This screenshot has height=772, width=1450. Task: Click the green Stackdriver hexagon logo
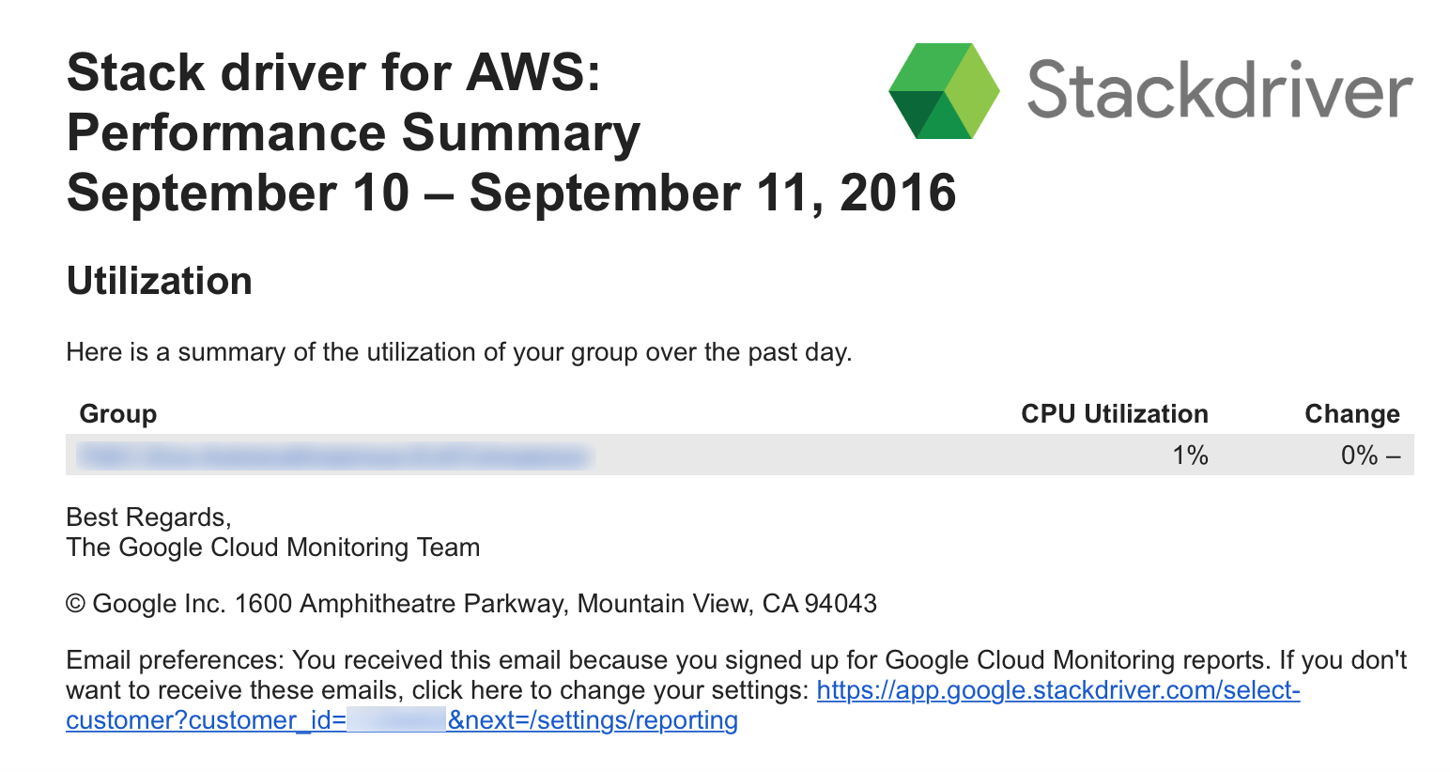[943, 91]
